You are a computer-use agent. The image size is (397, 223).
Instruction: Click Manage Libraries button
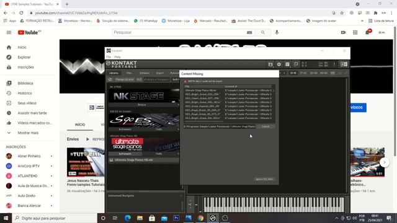tap(124, 79)
